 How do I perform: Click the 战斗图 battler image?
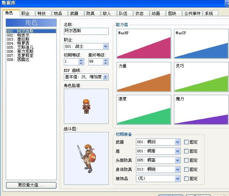click(86, 158)
